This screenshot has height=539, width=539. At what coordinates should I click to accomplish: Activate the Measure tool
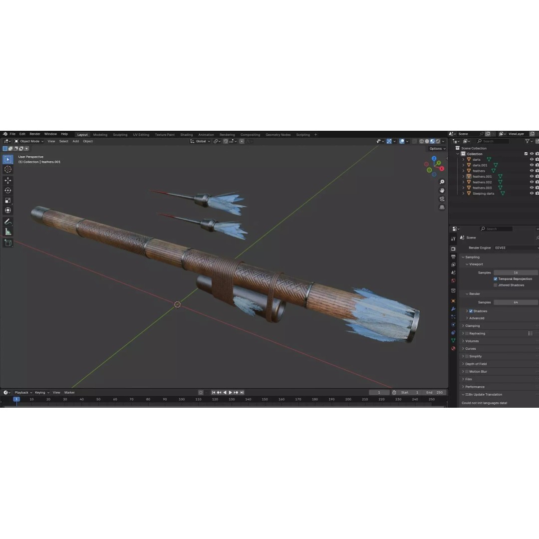pos(8,232)
